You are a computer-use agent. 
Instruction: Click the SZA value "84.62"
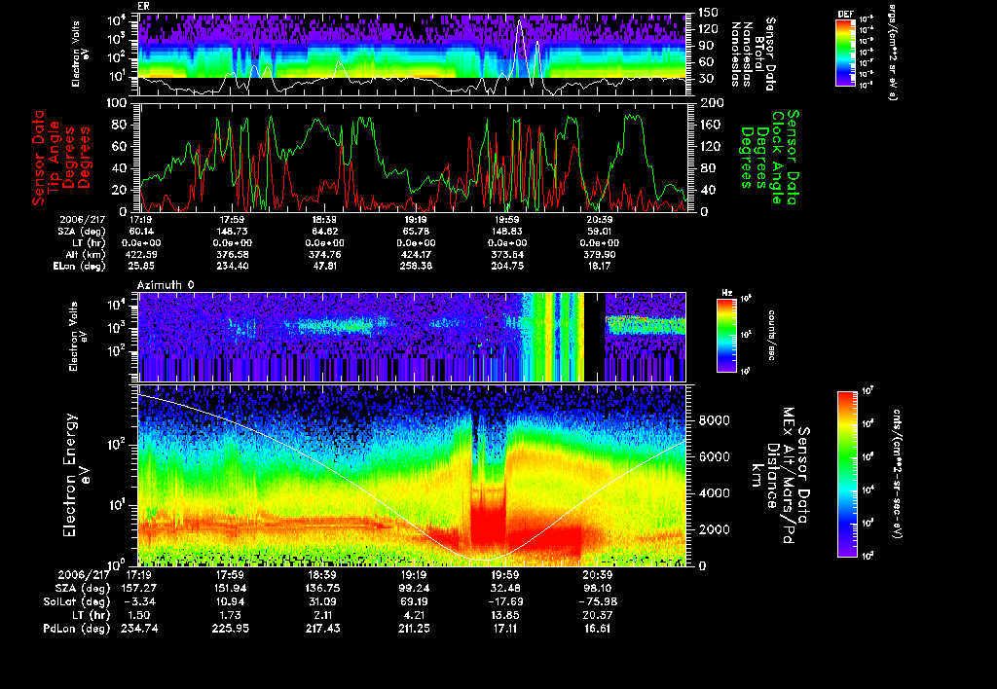coord(325,231)
